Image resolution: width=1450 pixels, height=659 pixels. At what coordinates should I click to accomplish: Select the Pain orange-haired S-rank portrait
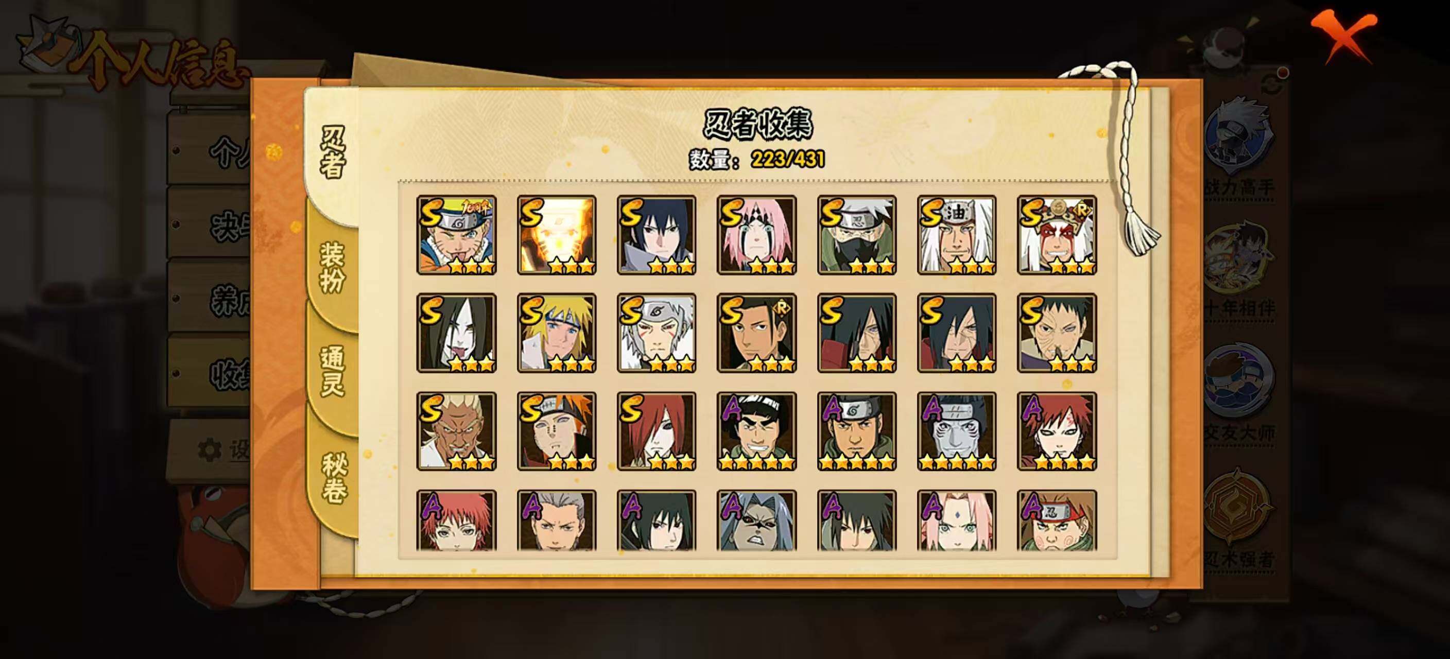[556, 431]
